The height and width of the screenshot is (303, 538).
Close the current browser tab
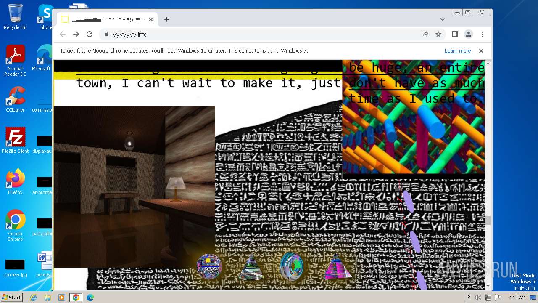point(150,19)
